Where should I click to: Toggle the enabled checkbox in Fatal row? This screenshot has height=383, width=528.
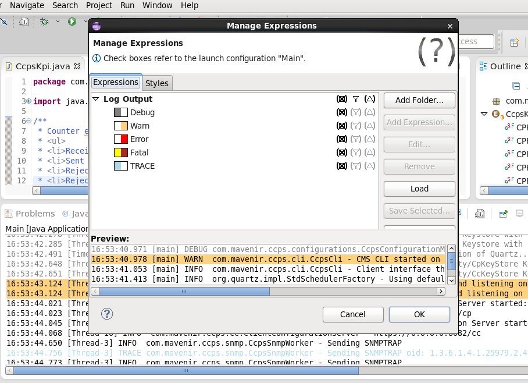(342, 153)
